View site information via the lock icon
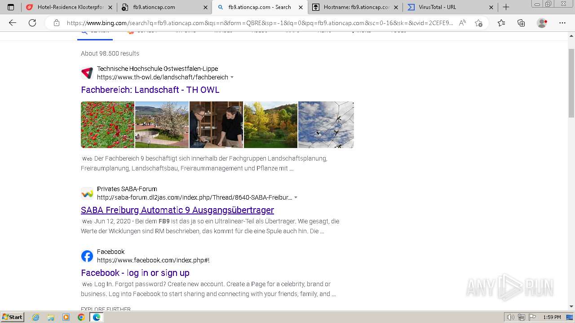 click(57, 23)
